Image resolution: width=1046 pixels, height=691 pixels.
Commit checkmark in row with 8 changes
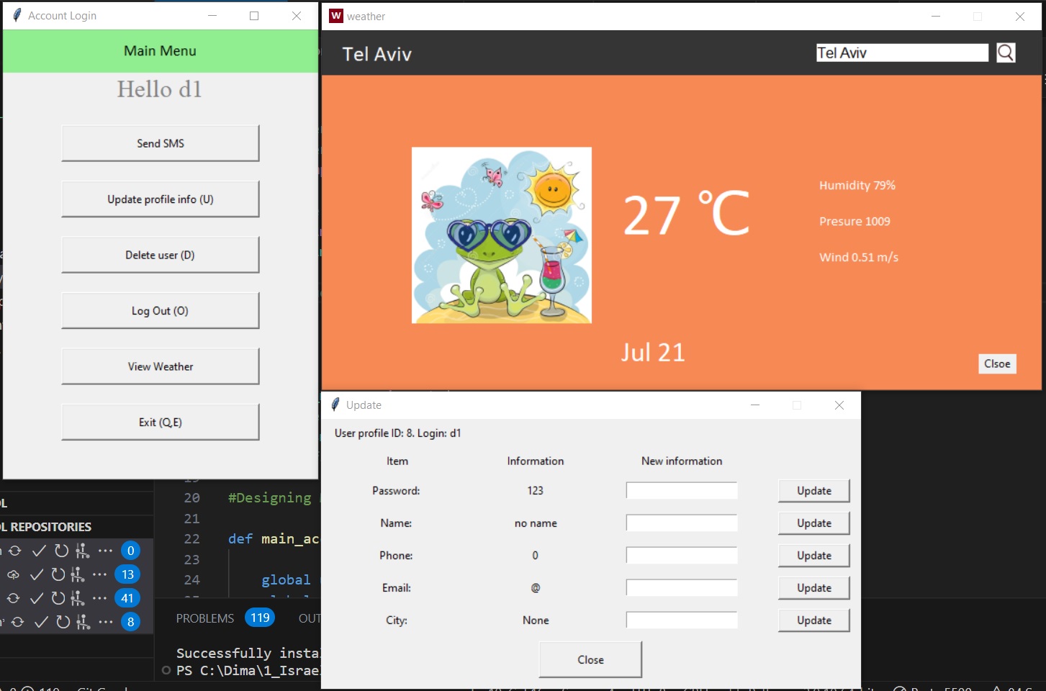tap(42, 622)
